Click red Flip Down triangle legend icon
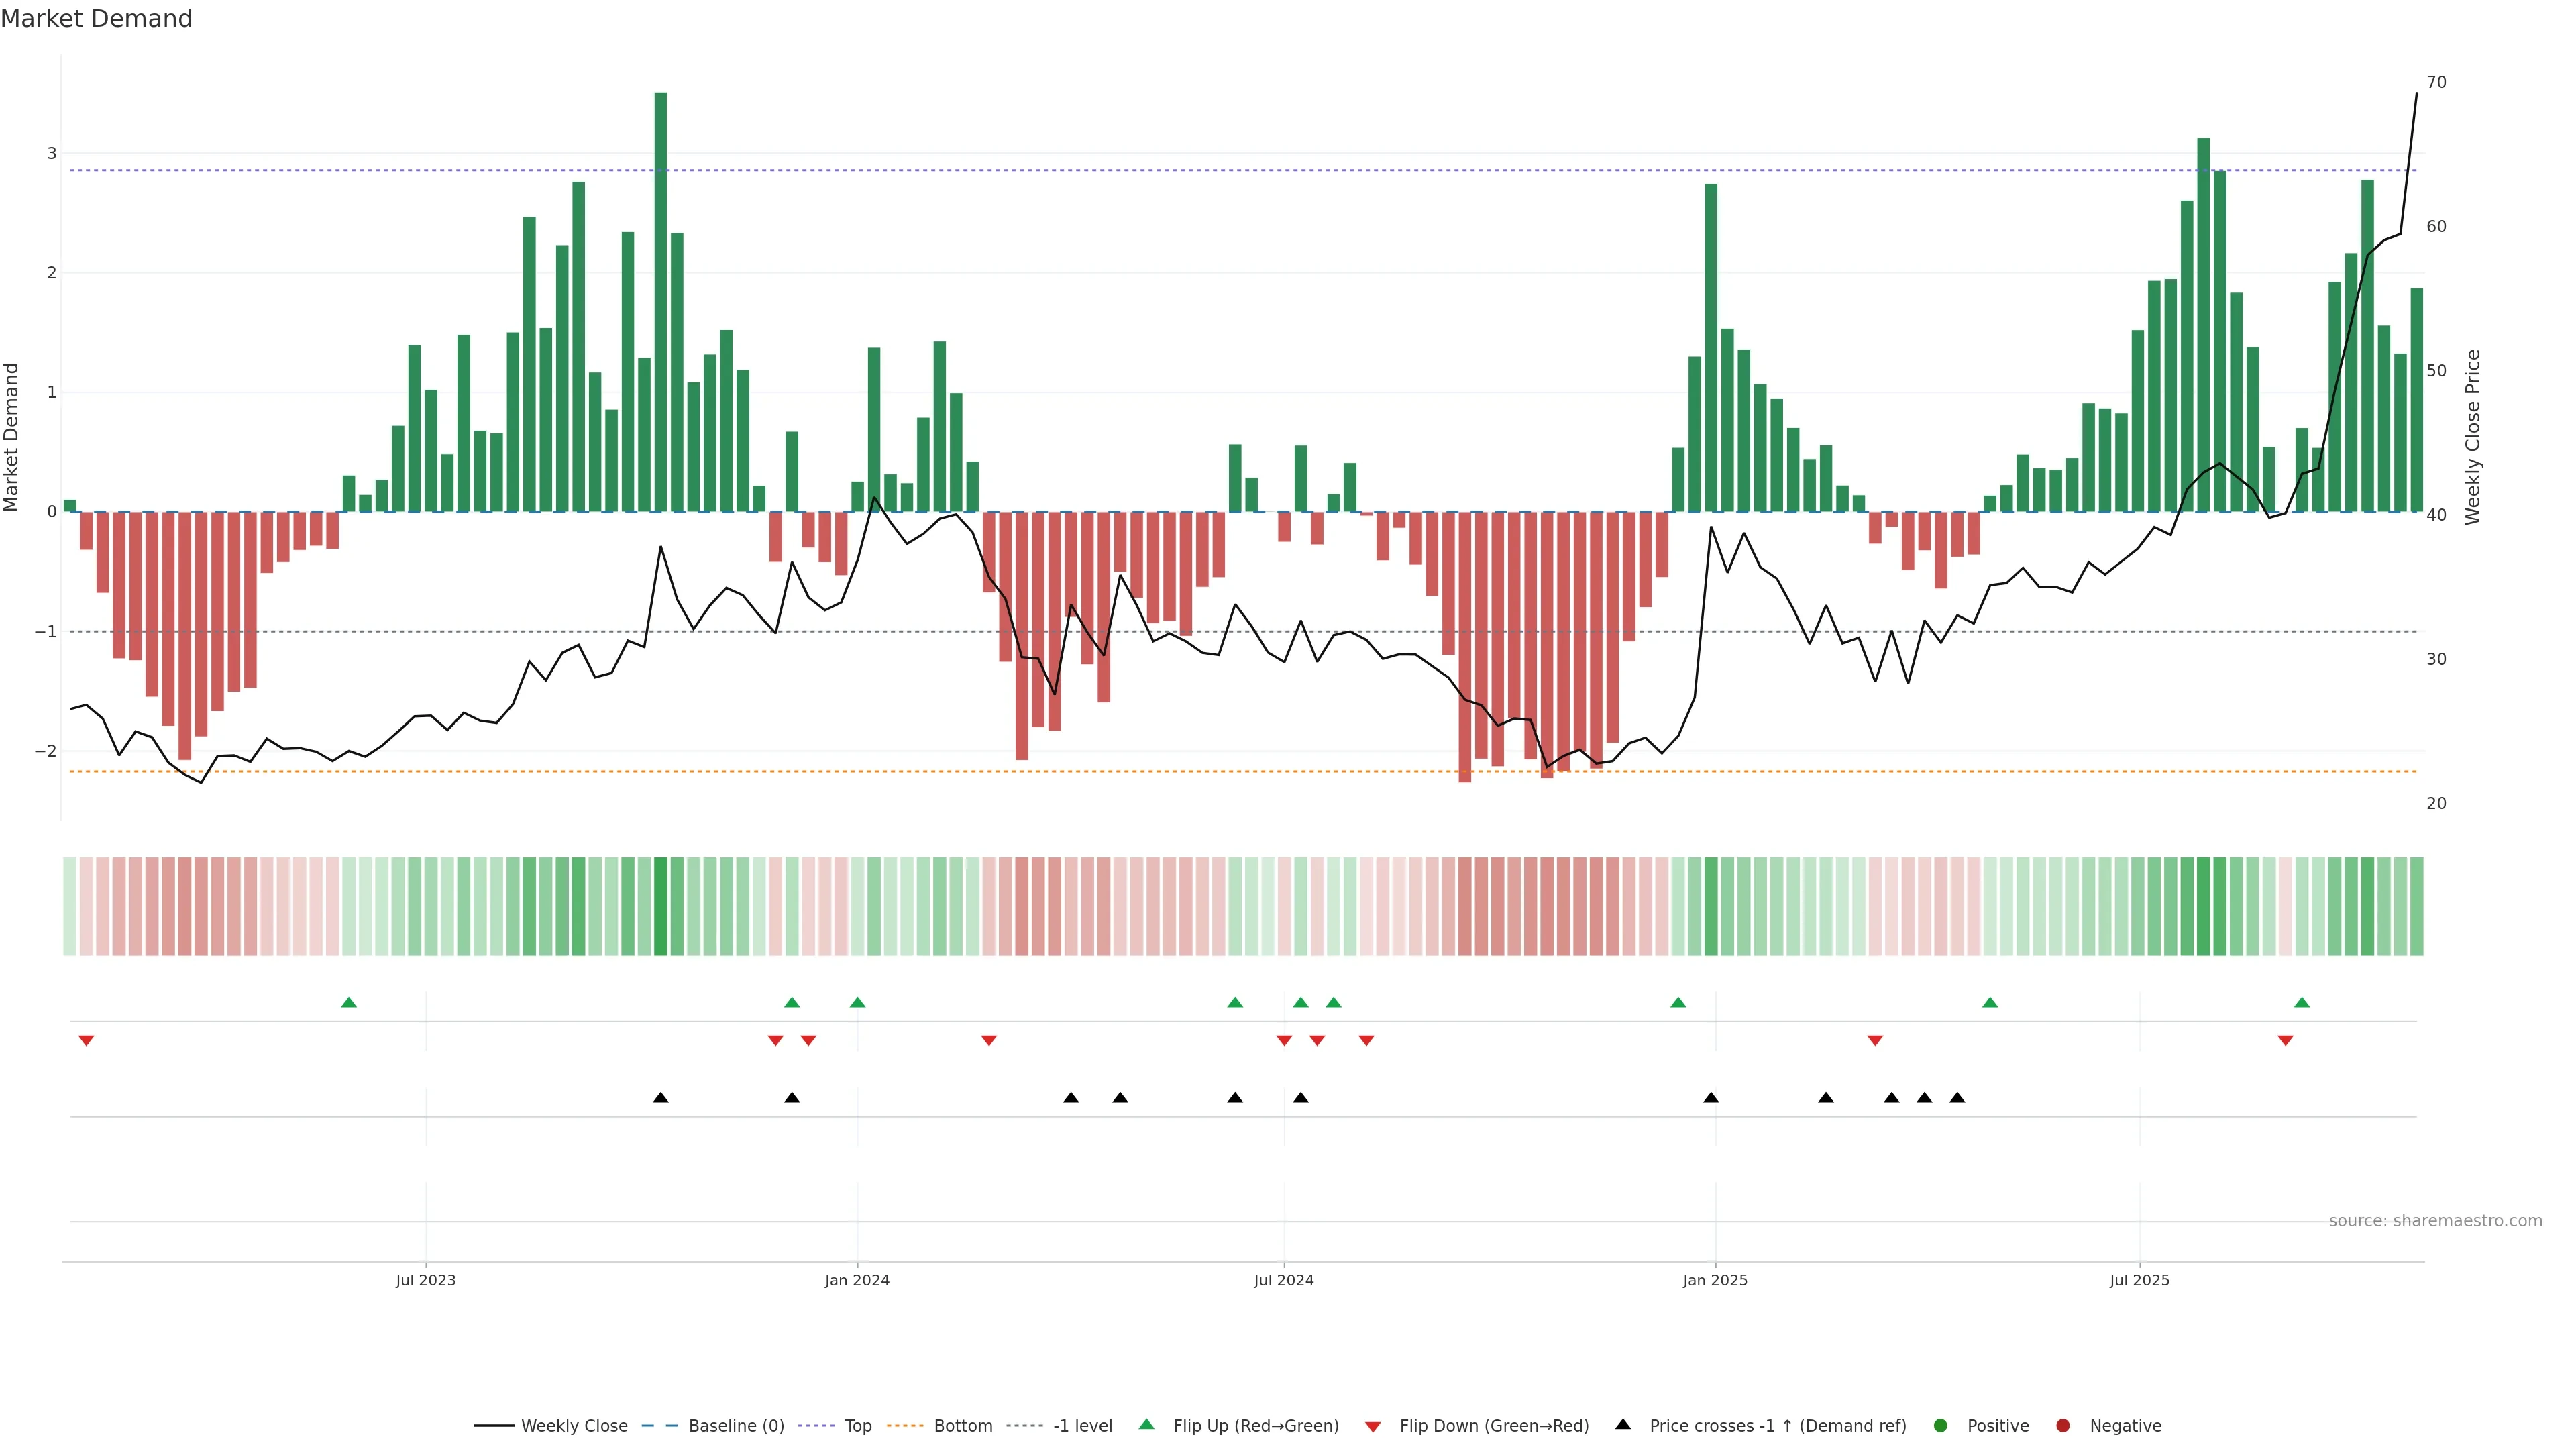Screen dimensions: 2576x1449 (x=1373, y=1427)
